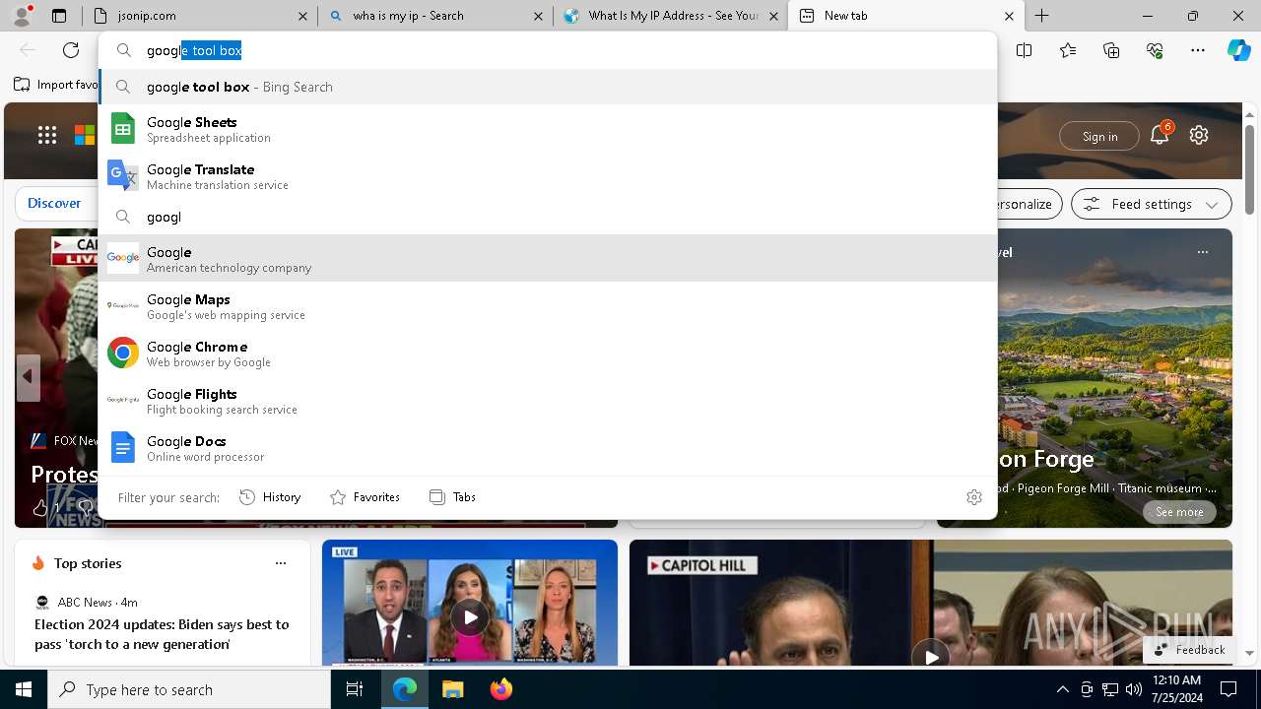This screenshot has height=709, width=1261.
Task: Open the app launcher grid icon
Action: point(47,135)
